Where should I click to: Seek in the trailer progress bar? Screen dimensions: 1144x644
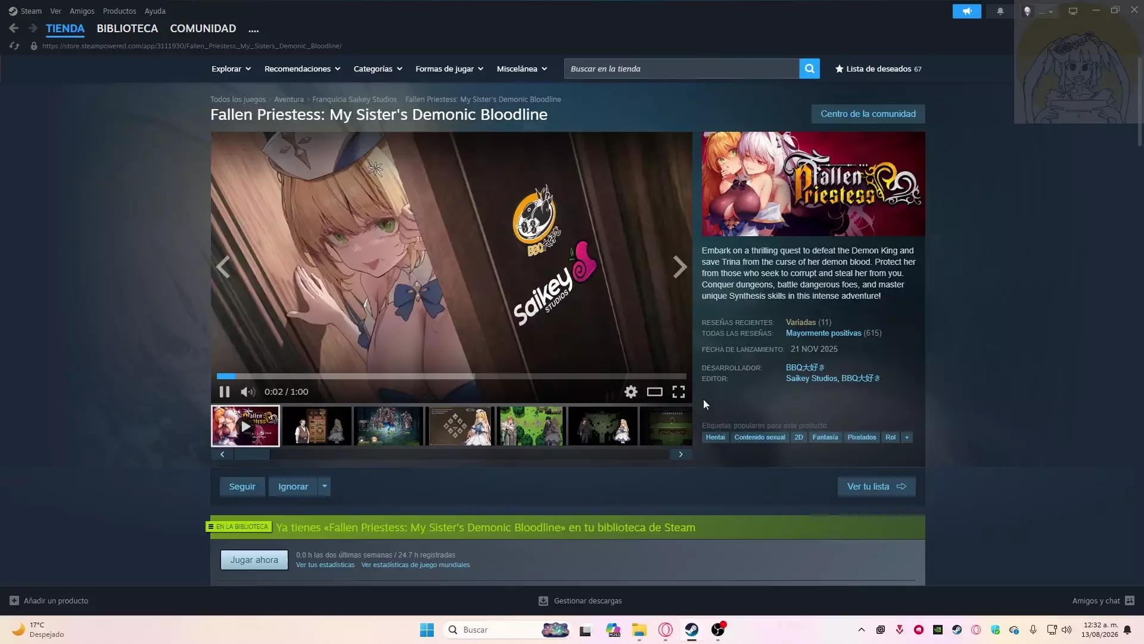[x=451, y=376]
